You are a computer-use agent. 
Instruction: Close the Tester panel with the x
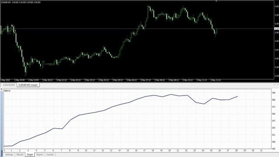[x=1, y=89]
